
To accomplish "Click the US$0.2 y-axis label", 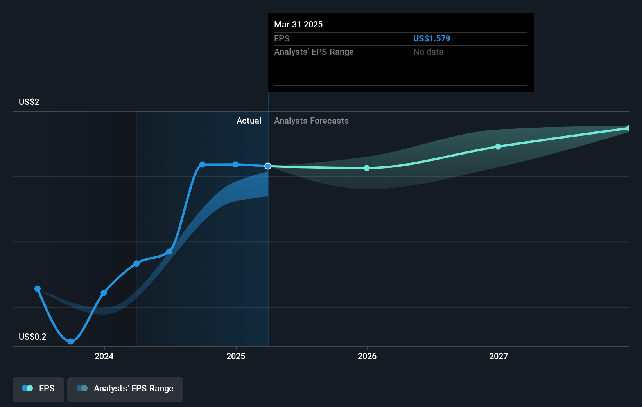I will coord(32,337).
